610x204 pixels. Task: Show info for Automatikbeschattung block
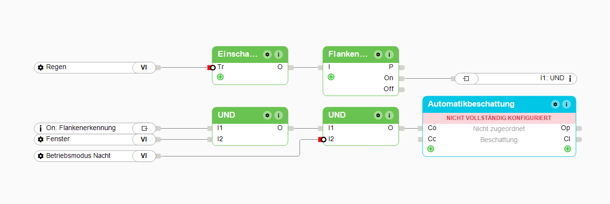point(566,104)
